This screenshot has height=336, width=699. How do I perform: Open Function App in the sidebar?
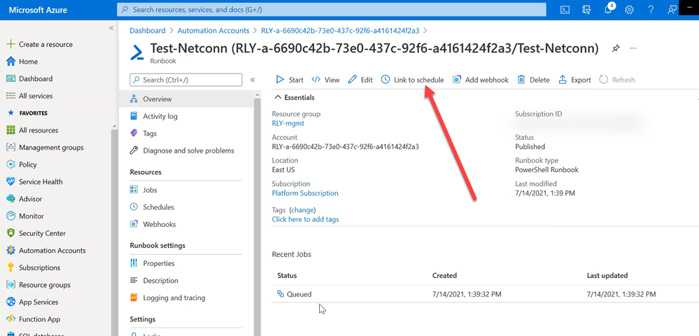pos(39,319)
